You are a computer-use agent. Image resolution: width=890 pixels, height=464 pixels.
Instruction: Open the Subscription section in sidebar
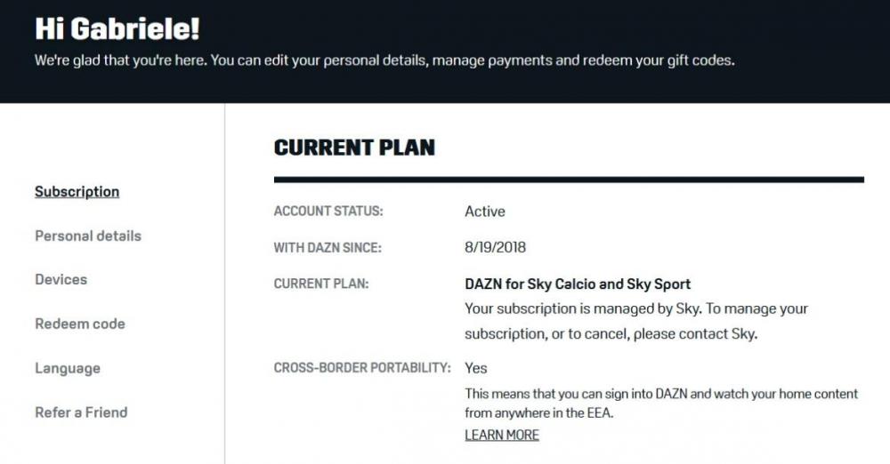(77, 192)
